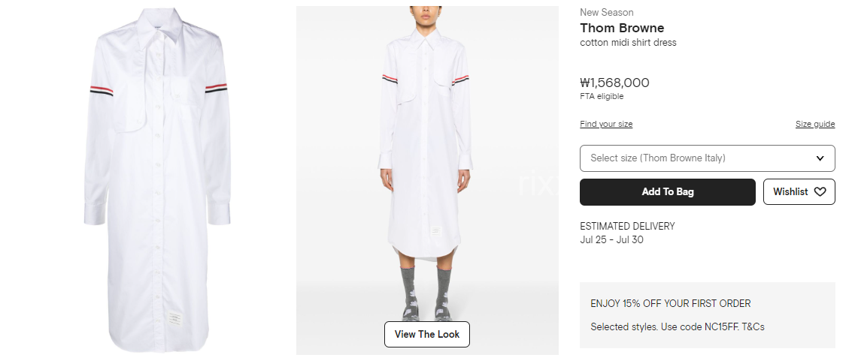Click the model wearing the shirt dress image
Image resolution: width=855 pixels, height=358 pixels.
(427, 180)
